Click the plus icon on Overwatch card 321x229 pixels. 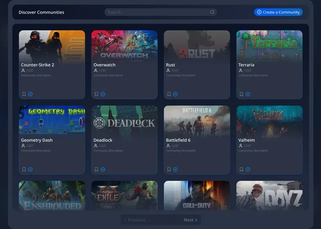[x=103, y=94]
